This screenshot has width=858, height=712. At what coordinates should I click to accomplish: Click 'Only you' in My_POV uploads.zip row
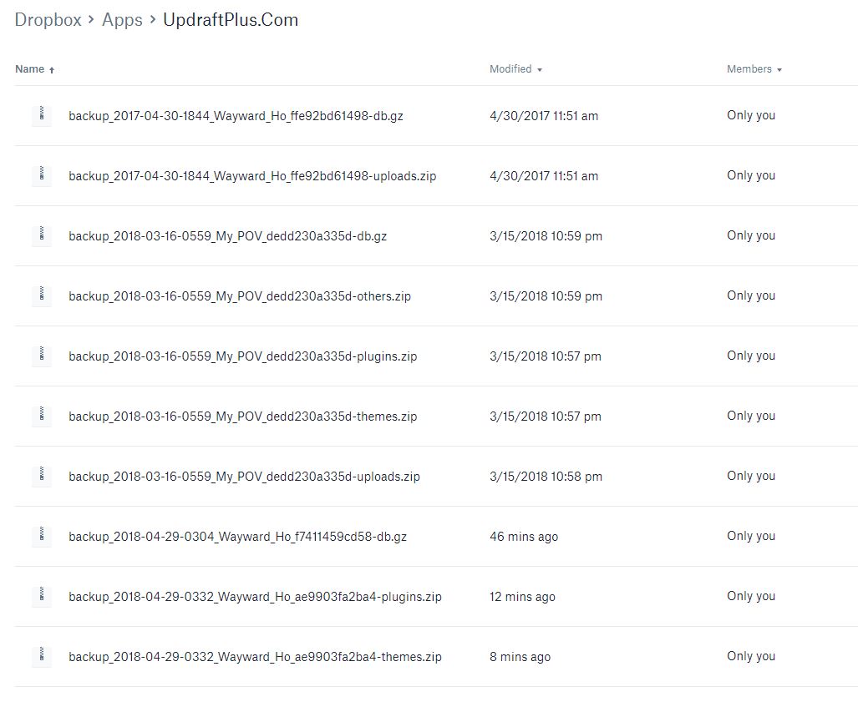[x=751, y=477]
